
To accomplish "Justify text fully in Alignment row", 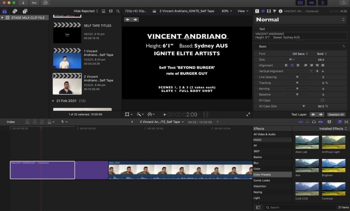I will (x=323, y=65).
